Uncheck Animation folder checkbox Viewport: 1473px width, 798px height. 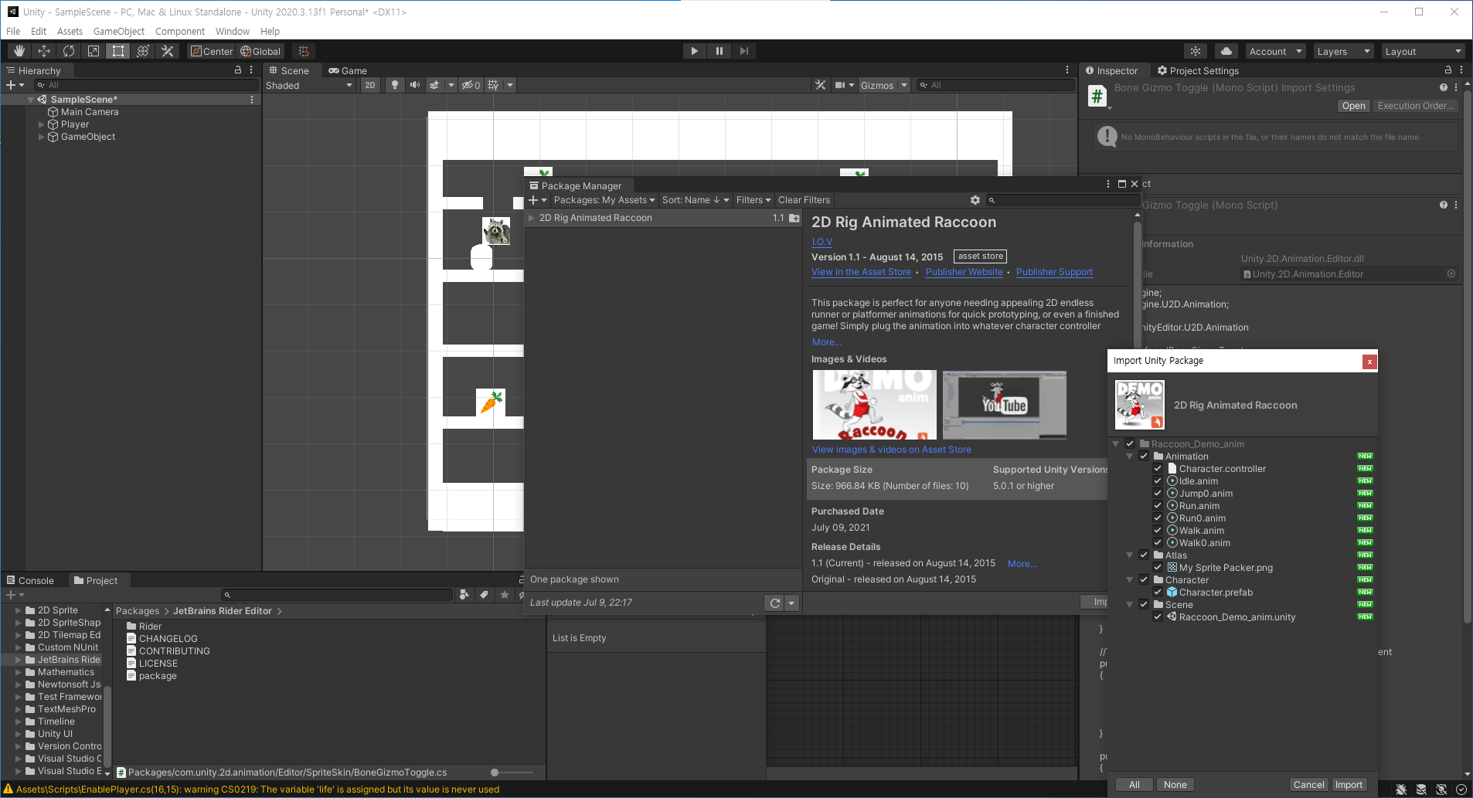point(1144,457)
